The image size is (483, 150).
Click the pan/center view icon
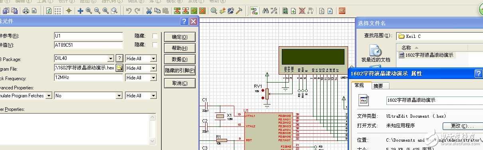coord(80,11)
